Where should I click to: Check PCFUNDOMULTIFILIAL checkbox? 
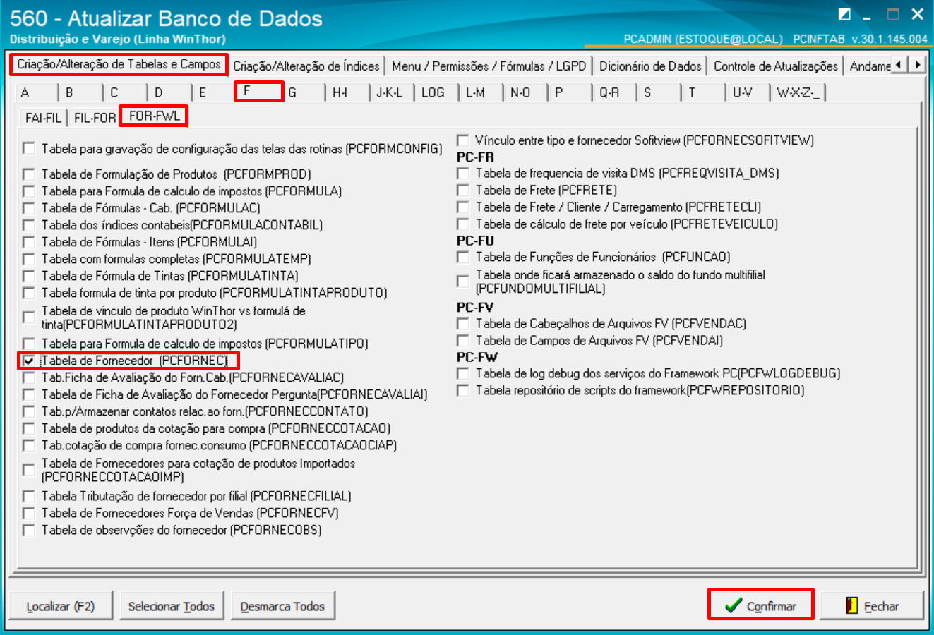coord(463,282)
